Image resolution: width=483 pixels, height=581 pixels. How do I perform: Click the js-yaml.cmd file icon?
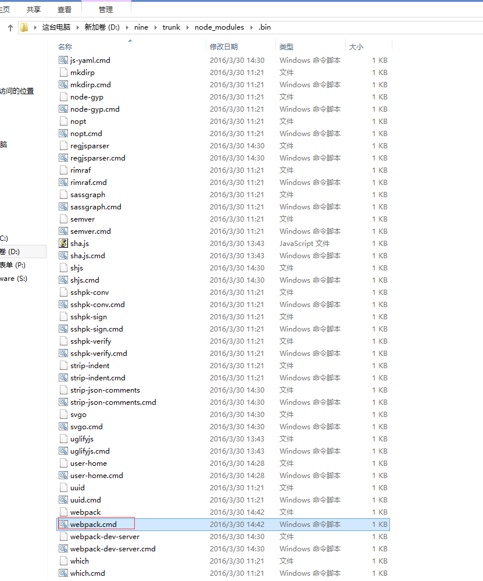point(63,60)
